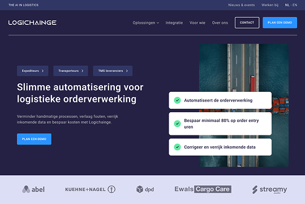305x204 pixels.
Task: Click Plan een demo in header
Action: 280,23
